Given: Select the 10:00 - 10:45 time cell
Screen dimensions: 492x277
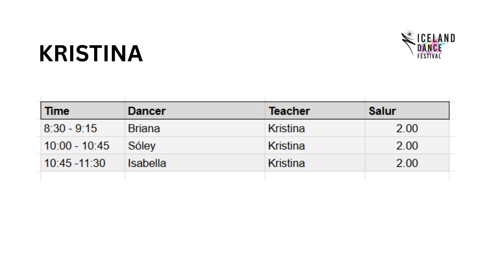Looking at the screenshot, I should point(83,146).
